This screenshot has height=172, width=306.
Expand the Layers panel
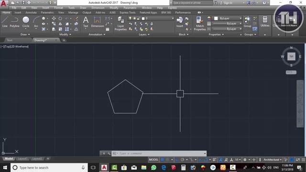click(144, 34)
